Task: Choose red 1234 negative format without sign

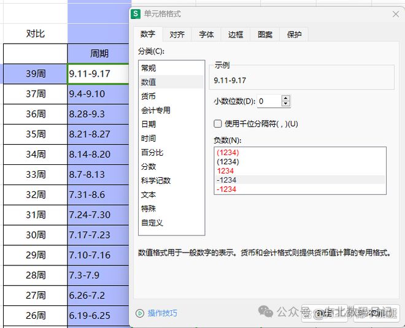Action: pos(300,171)
